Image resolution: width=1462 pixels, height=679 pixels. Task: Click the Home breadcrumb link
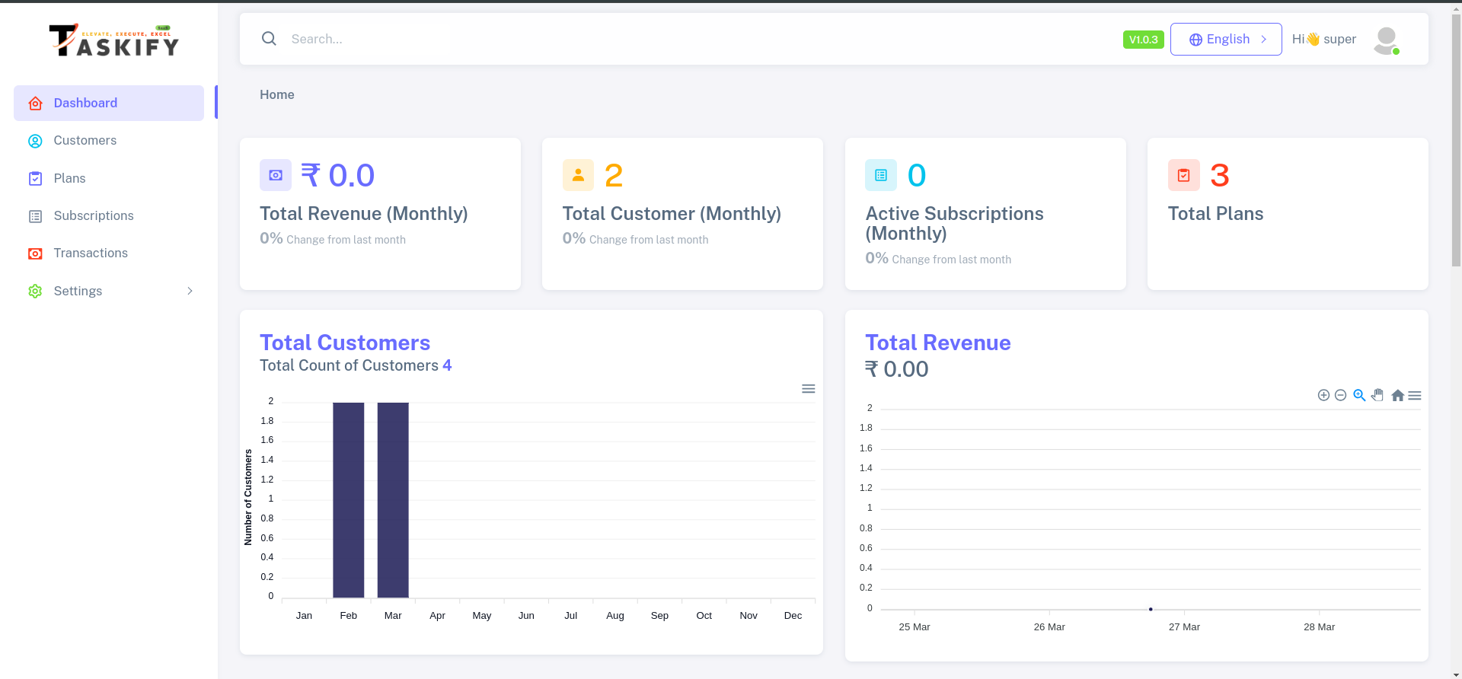(x=277, y=94)
